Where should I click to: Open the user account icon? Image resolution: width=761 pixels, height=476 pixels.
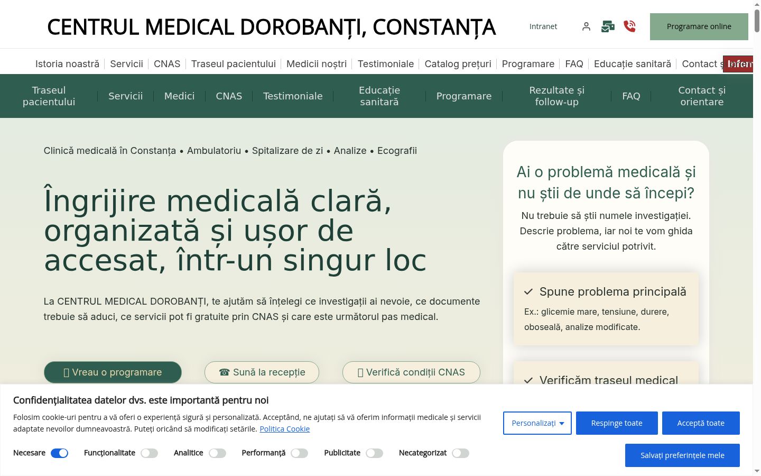click(x=586, y=26)
